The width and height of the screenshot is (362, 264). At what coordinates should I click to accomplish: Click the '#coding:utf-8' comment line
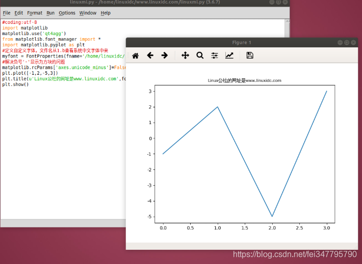19,22
